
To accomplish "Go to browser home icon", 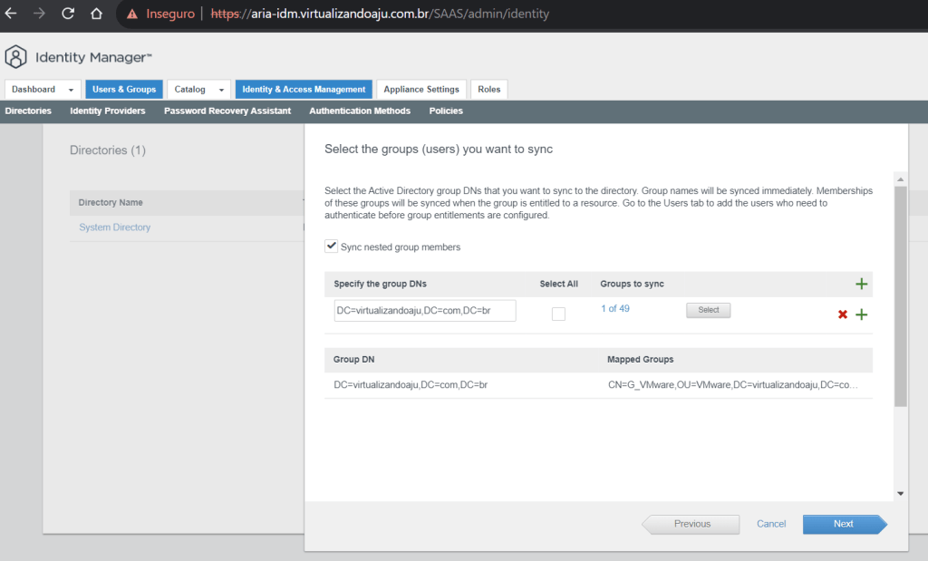I will [x=96, y=15].
